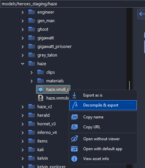Select Decompile & export menu entry
This screenshot has width=145, height=168.
103,105
